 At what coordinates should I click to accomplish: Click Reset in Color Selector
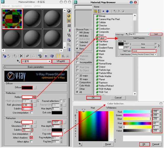108,144
